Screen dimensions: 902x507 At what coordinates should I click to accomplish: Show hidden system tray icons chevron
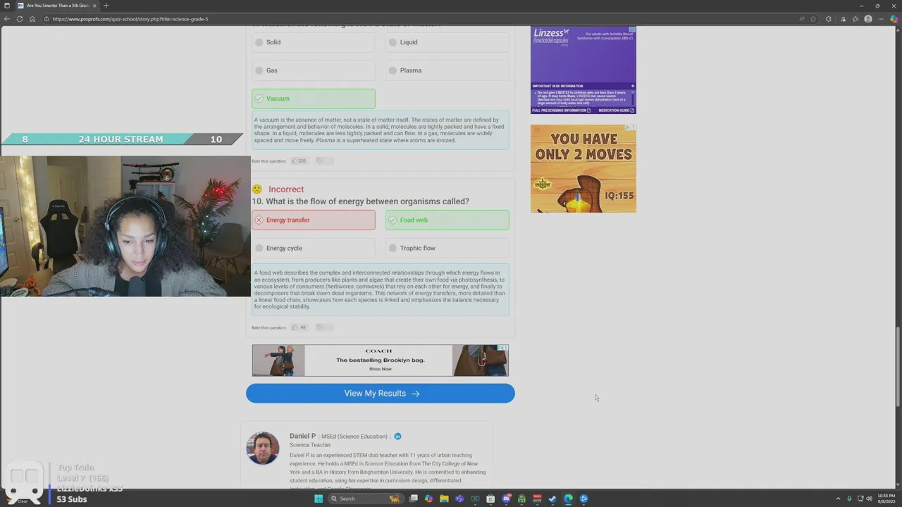(x=838, y=499)
